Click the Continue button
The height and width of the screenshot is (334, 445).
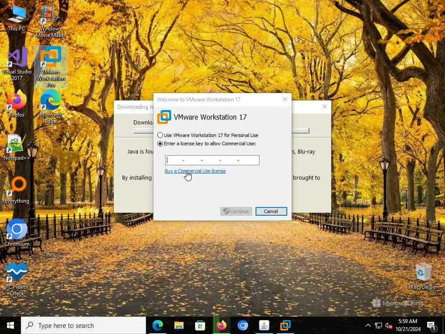(236, 211)
